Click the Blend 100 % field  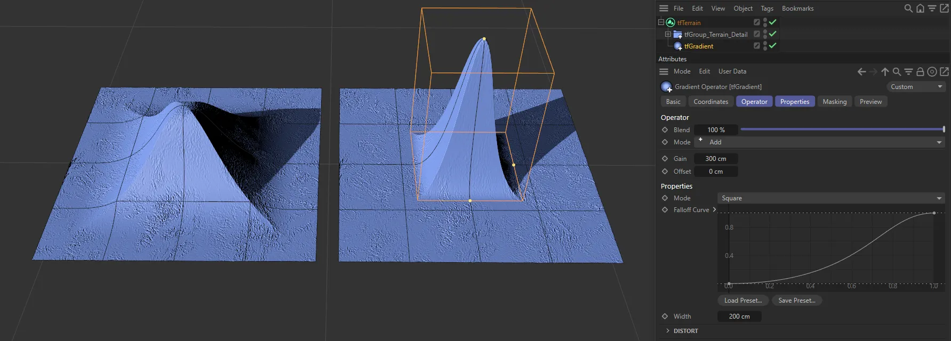click(716, 130)
